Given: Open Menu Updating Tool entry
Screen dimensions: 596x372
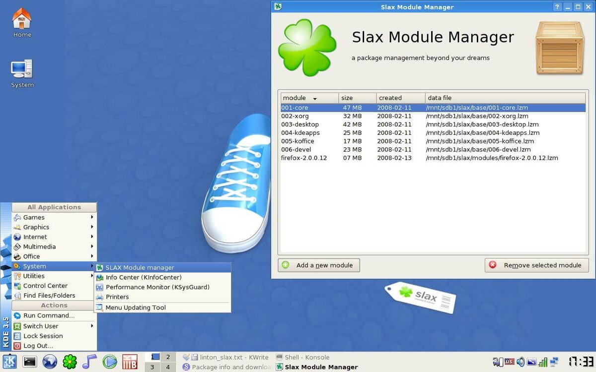Looking at the screenshot, I should tap(162, 308).
